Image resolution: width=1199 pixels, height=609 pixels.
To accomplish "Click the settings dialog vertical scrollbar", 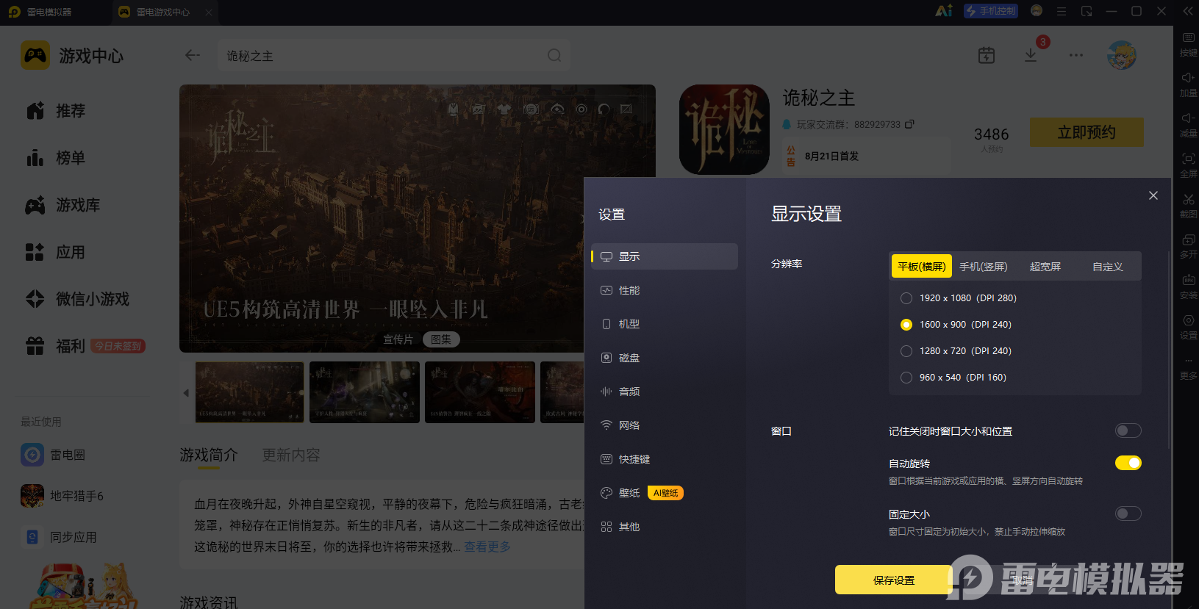I will (x=1168, y=349).
